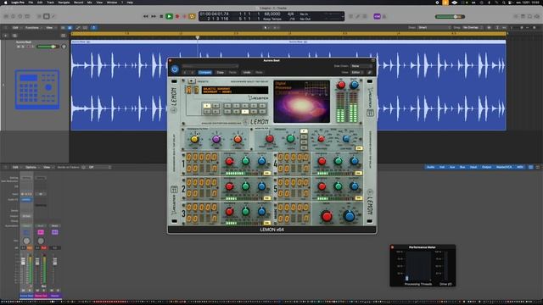Image resolution: width=543 pixels, height=305 pixels.
Task: Turn the blue output knob above level meters
Action: 354,85
